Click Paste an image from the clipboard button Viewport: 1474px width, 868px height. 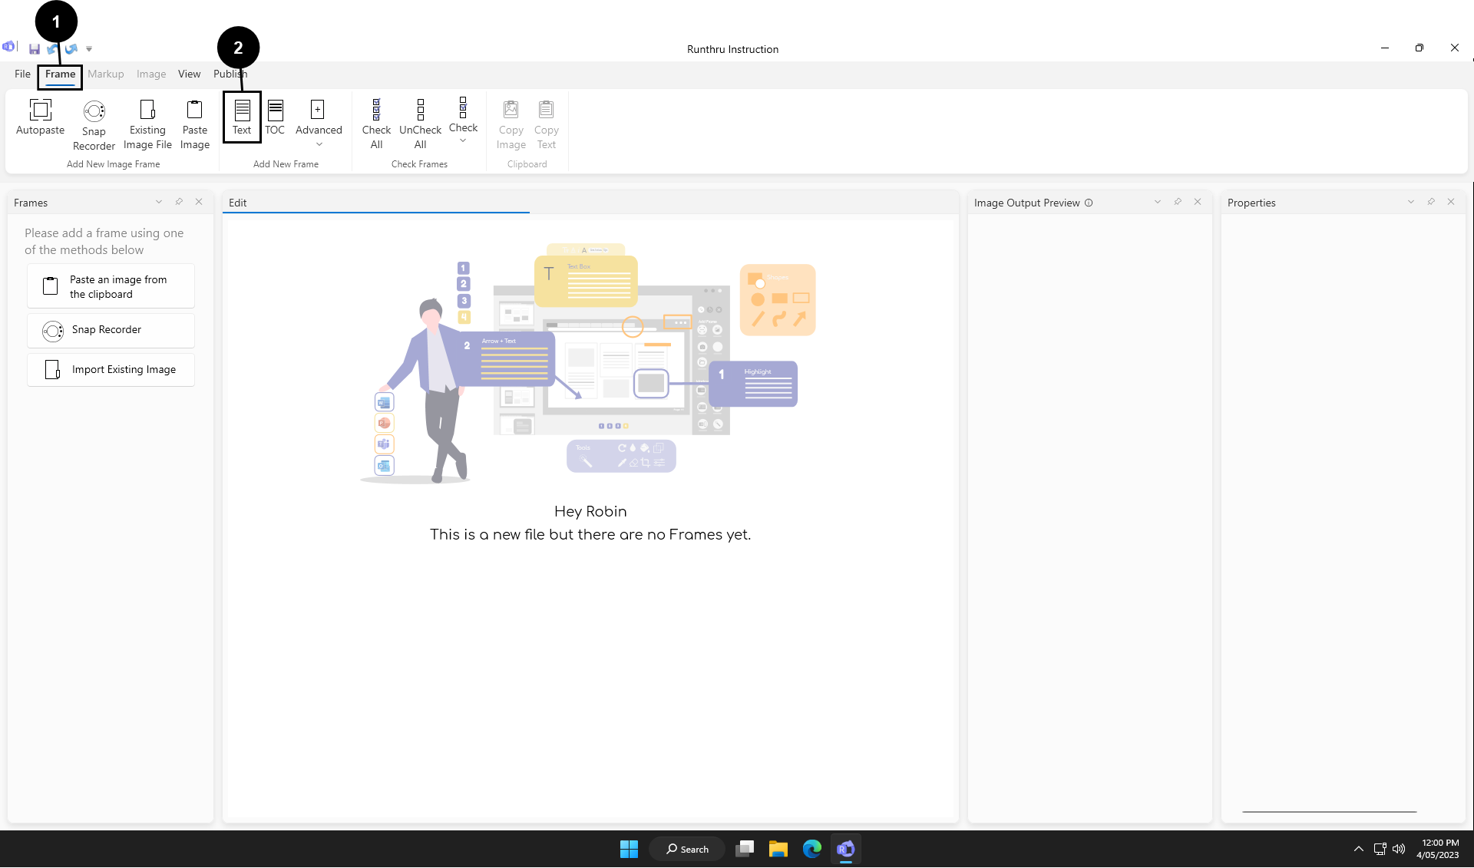click(111, 286)
